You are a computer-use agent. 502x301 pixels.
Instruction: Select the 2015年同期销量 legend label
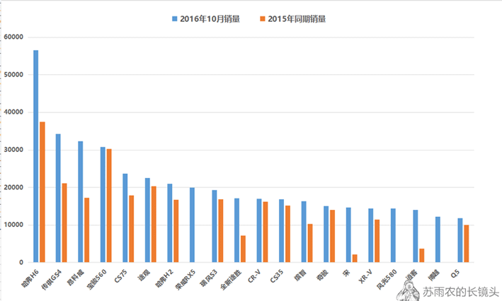pyautogui.click(x=297, y=19)
